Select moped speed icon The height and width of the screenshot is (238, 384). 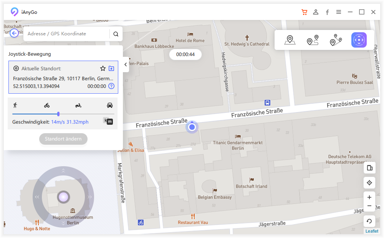point(78,106)
